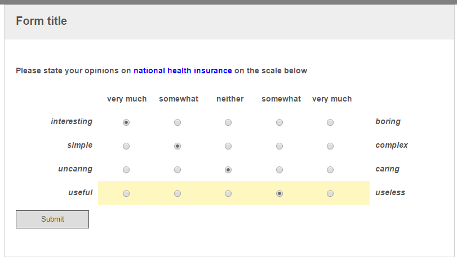This screenshot has height=260, width=457.
Task: Select 'very much' boring radio button
Action: pos(330,122)
